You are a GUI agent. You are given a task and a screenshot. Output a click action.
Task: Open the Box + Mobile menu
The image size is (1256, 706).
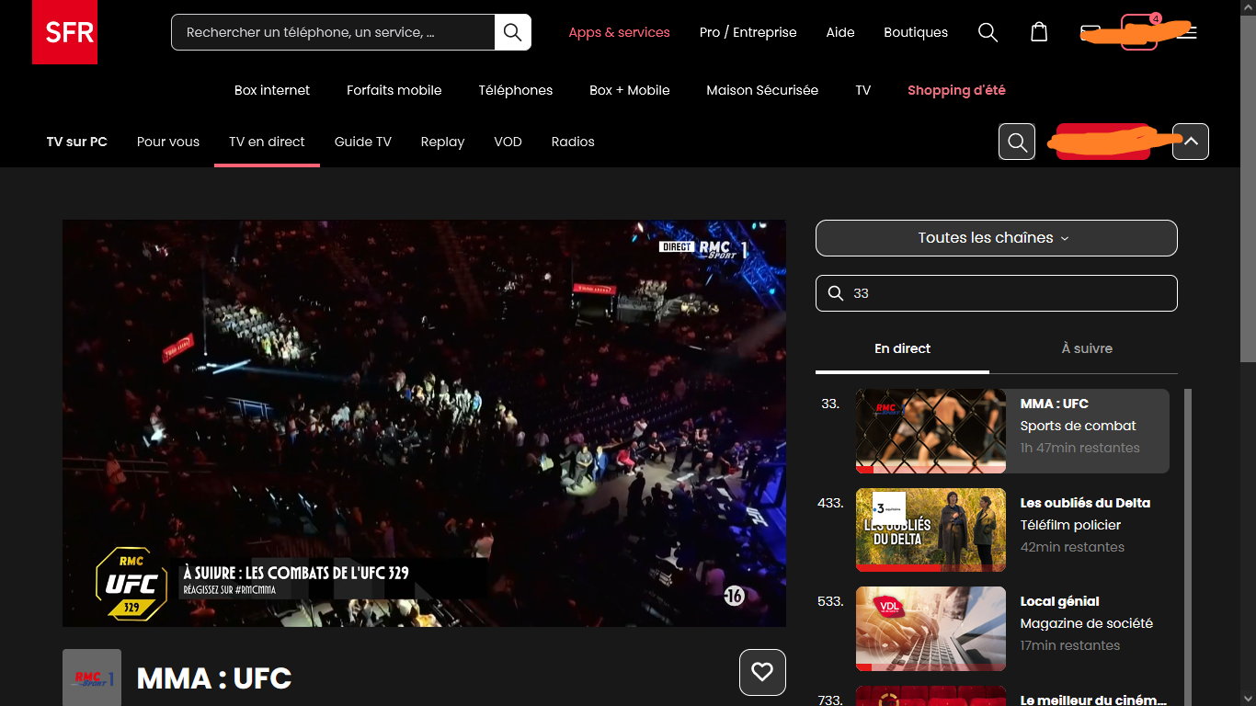pyautogui.click(x=630, y=90)
